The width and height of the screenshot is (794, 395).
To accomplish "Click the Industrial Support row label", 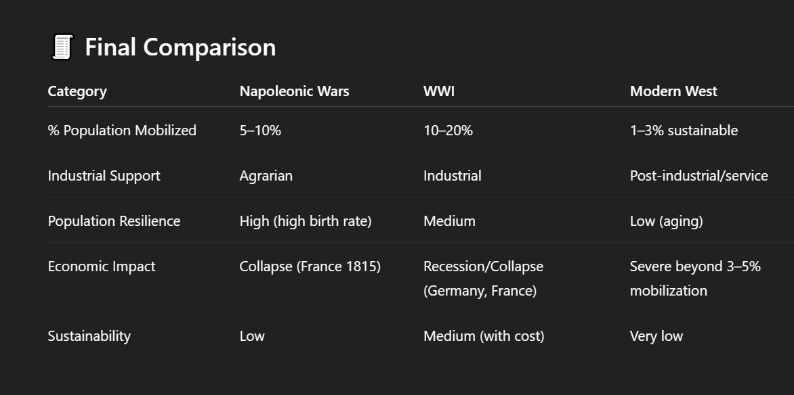I will [x=104, y=175].
